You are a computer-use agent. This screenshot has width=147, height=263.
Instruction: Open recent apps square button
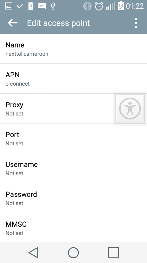113,253
